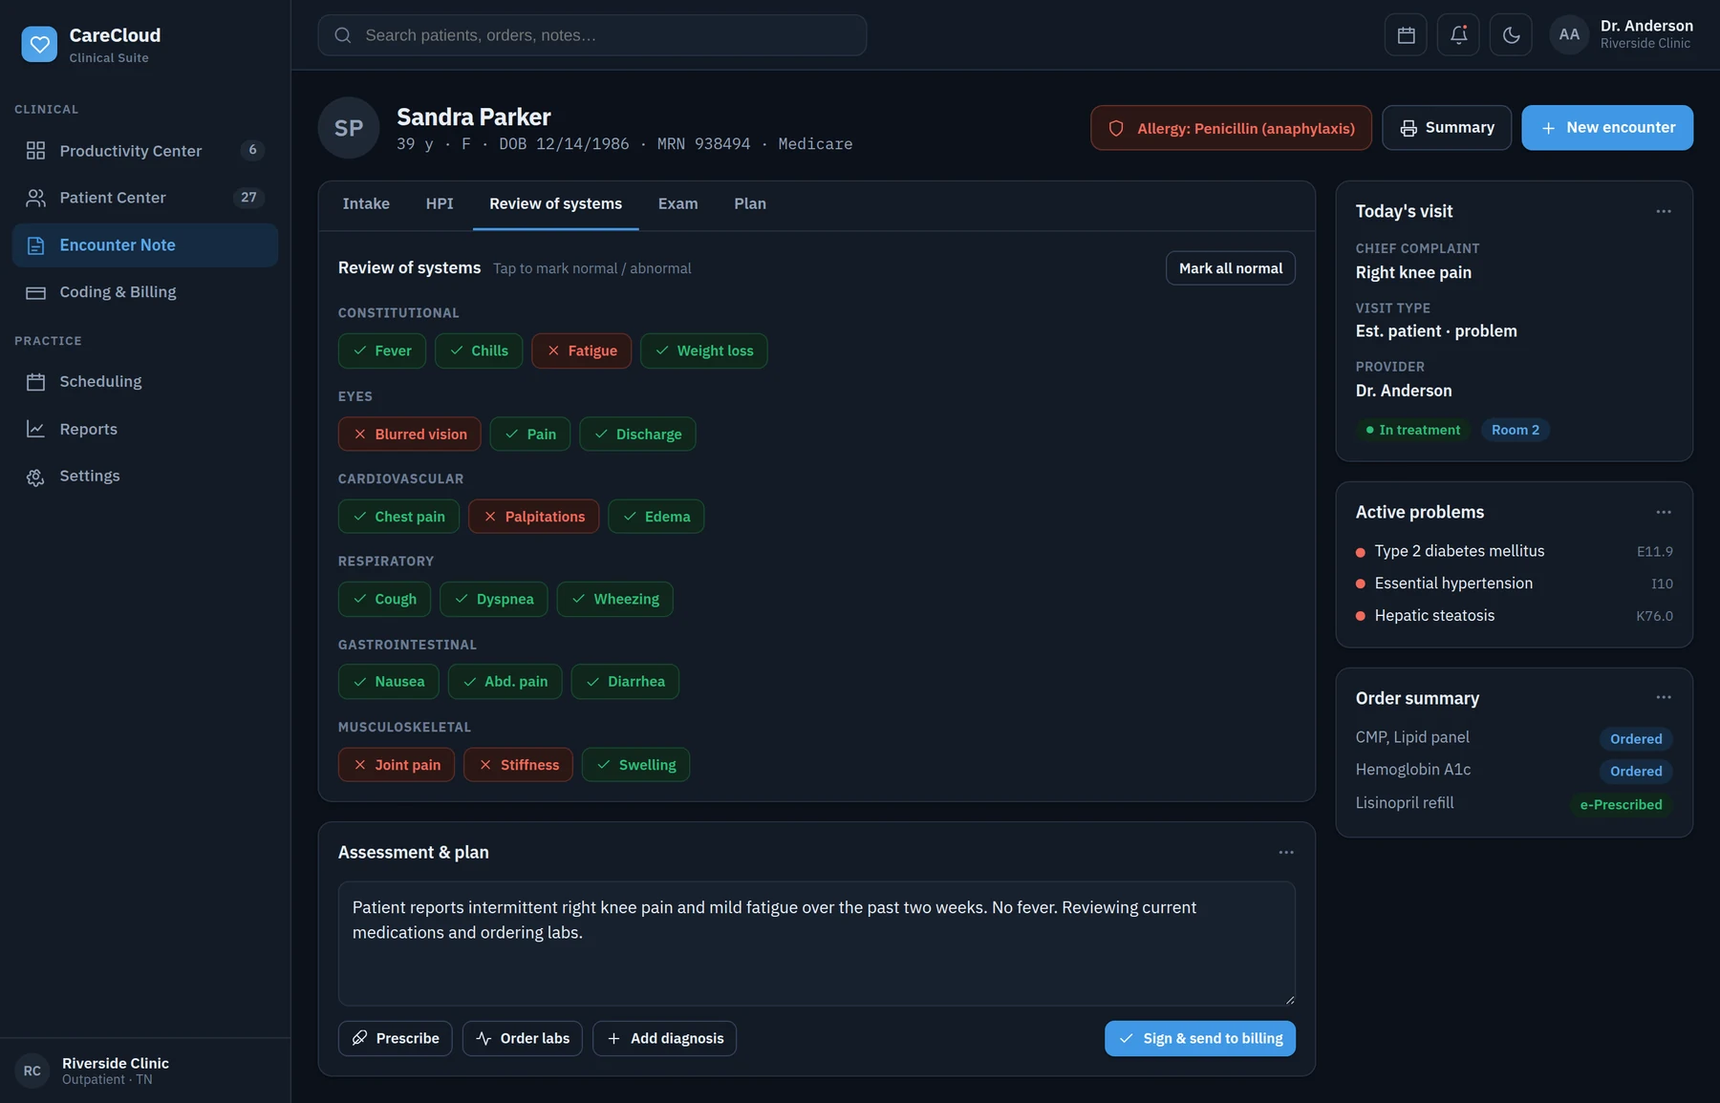Open the calendar icon in top bar
Screen dimensions: 1720x1103
pos(1406,35)
